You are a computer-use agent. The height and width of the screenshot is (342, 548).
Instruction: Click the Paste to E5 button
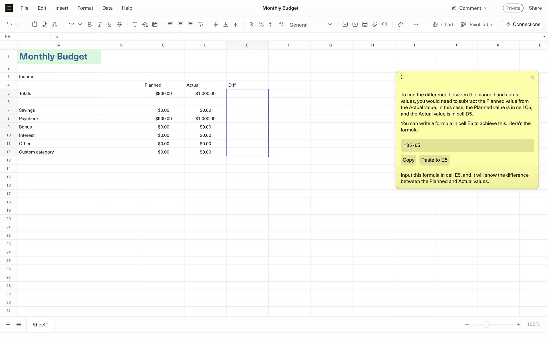[x=434, y=160]
